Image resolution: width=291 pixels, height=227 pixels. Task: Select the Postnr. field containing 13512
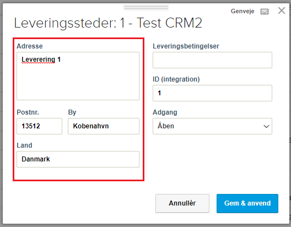(39, 126)
